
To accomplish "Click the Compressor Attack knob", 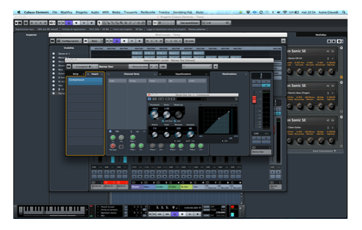I will coord(154,135).
